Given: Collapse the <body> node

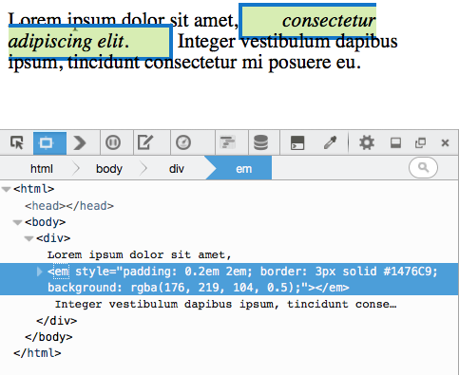Looking at the screenshot, I should tap(17, 222).
